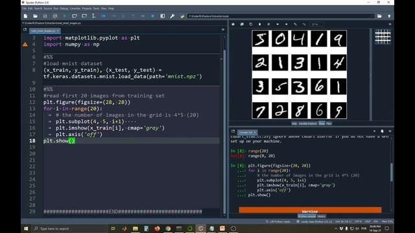Screen dimensions: 415x233
Task: Switch to the Variable Explorer tab
Action: [307, 124]
